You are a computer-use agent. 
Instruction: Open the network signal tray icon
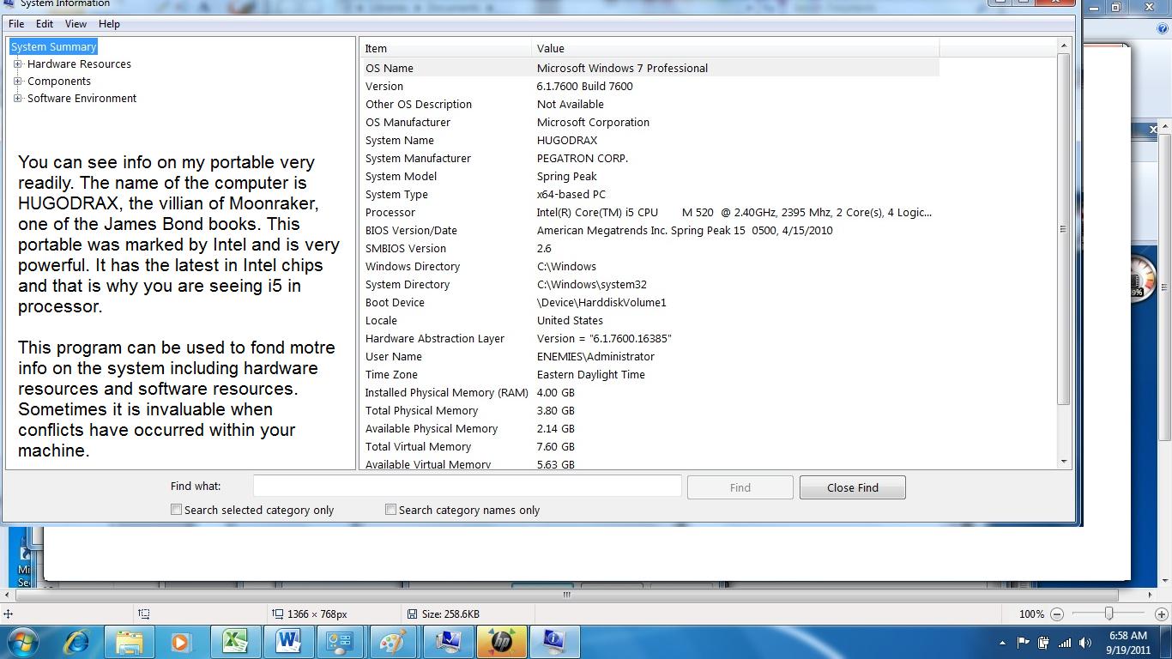pos(1065,642)
